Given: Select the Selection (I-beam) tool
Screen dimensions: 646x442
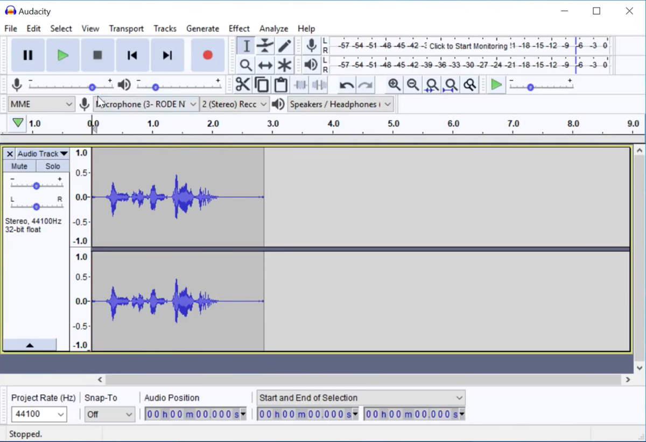Looking at the screenshot, I should tap(246, 46).
